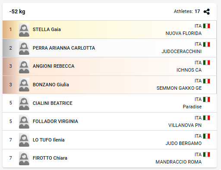221x170 pixels.
Task: Select ANGIONI REBECCA's profile avatar
Action: tap(24, 66)
